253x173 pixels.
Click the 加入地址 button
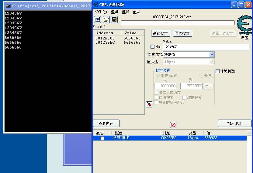pyautogui.click(x=234, y=124)
